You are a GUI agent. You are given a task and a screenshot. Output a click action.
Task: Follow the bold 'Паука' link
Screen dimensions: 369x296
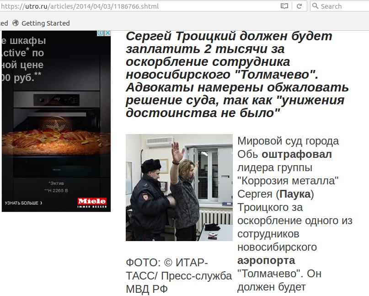point(295,194)
